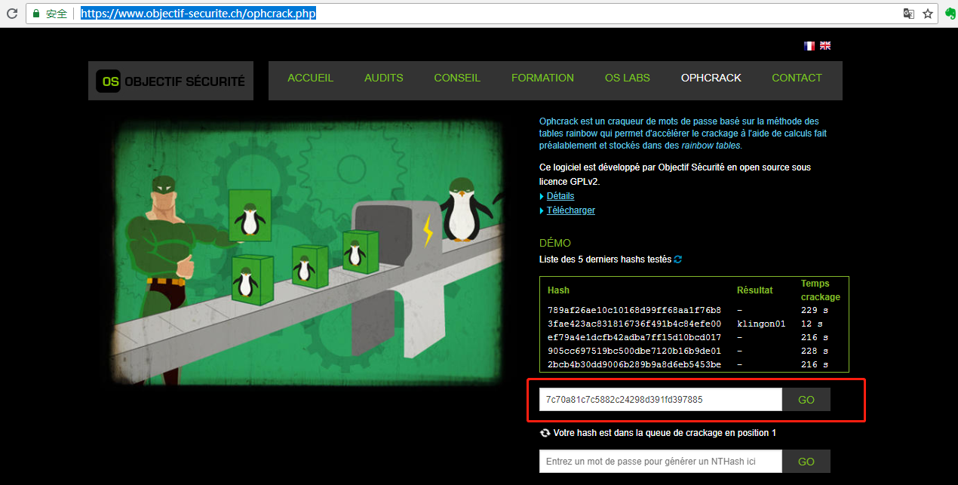Image resolution: width=958 pixels, height=485 pixels.
Task: Click the Temps crackage column header
Action: coord(821,290)
